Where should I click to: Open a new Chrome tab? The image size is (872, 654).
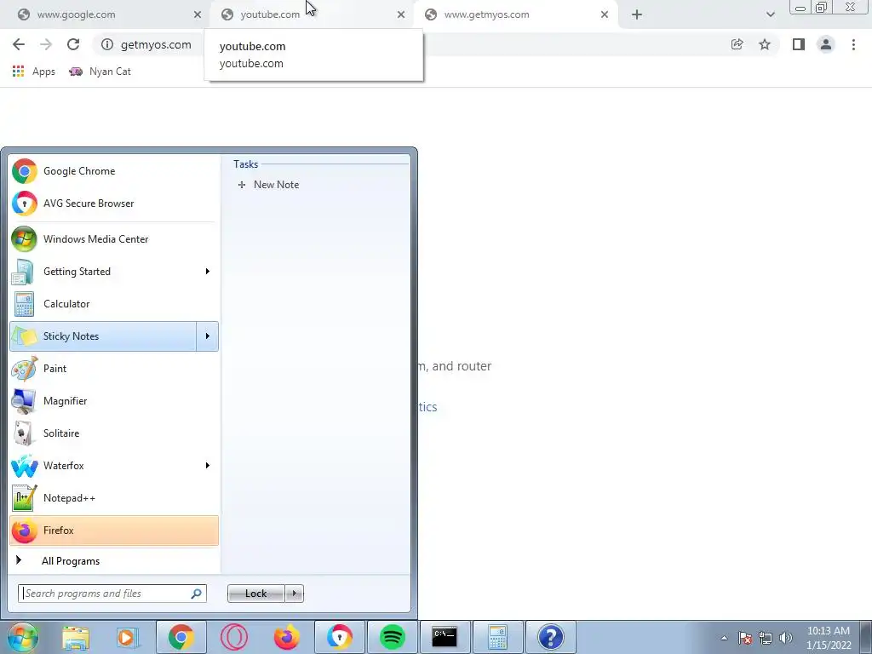click(x=637, y=14)
